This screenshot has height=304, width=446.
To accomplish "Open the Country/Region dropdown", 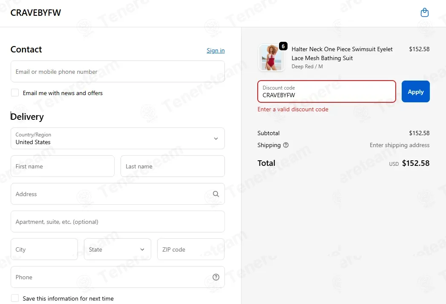I will tap(118, 138).
